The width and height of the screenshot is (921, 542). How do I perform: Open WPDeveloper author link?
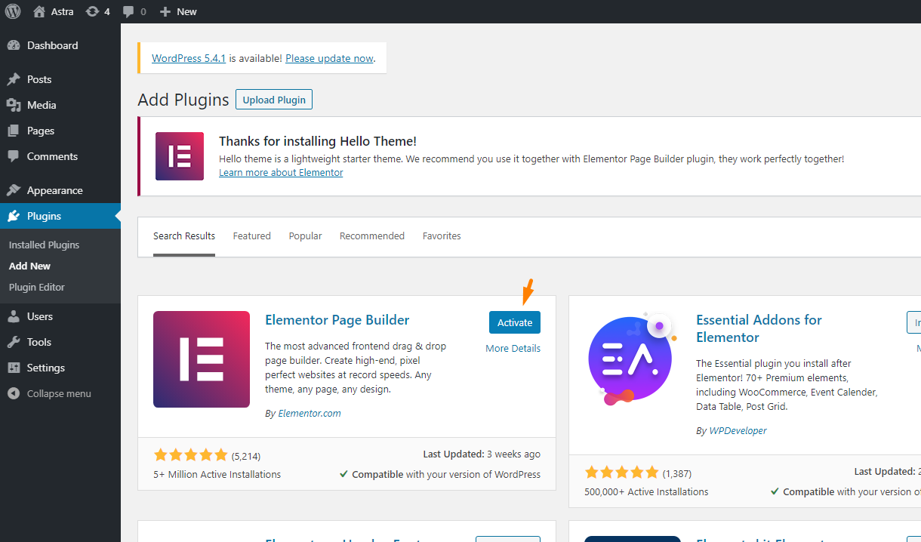click(x=738, y=430)
